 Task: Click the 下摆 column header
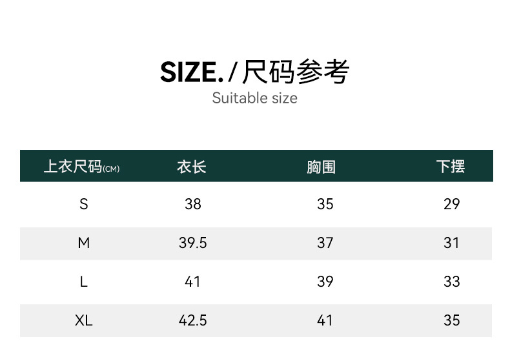451,167
